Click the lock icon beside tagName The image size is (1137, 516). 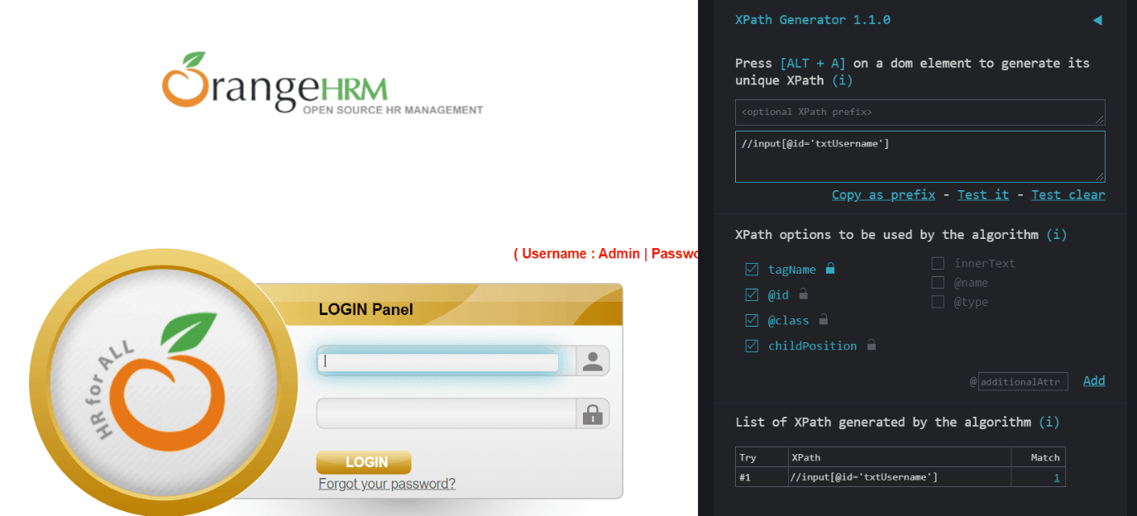[x=831, y=269]
